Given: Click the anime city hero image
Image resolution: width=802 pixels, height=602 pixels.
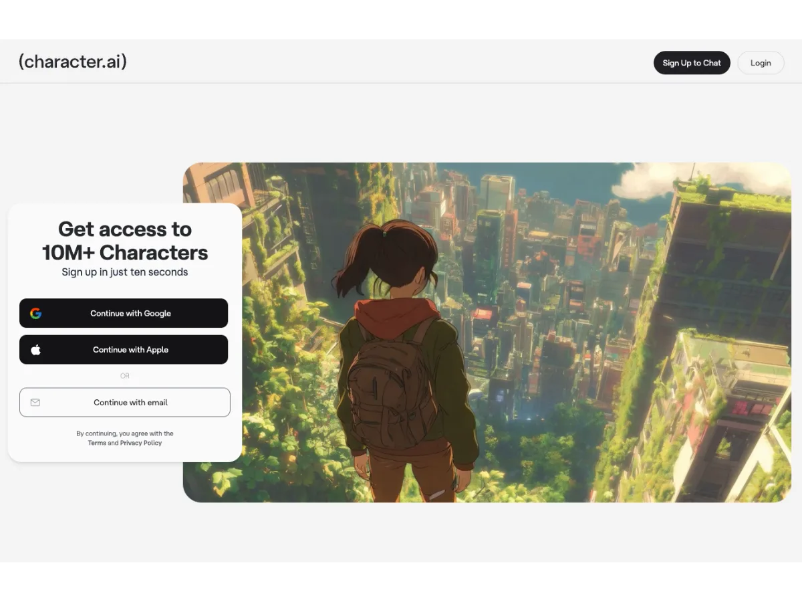Looking at the screenshot, I should [x=487, y=332].
